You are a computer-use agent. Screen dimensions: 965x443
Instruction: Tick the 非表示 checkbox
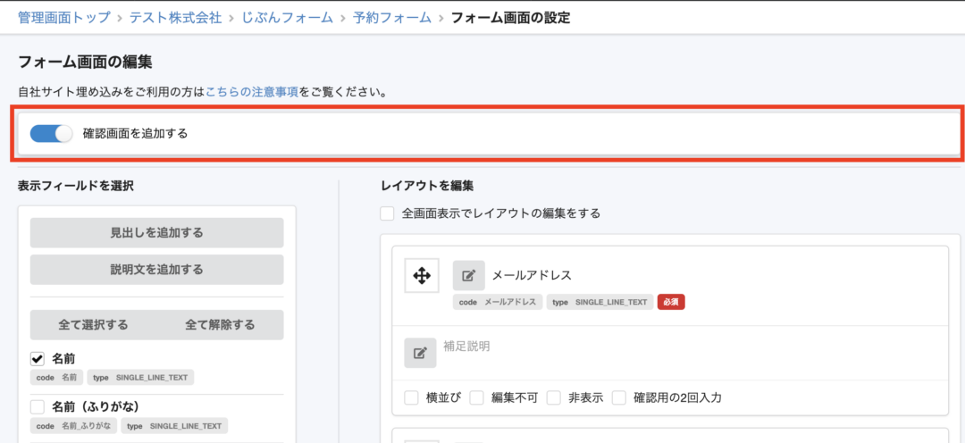point(554,397)
